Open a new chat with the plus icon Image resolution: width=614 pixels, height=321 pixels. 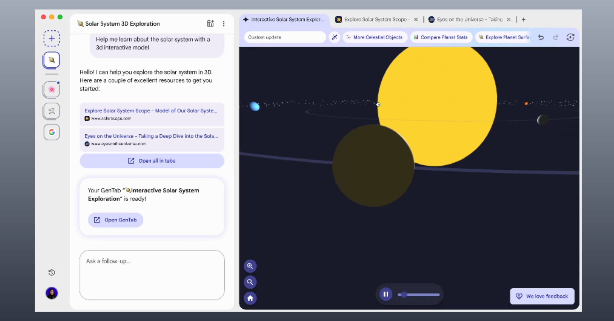(52, 38)
